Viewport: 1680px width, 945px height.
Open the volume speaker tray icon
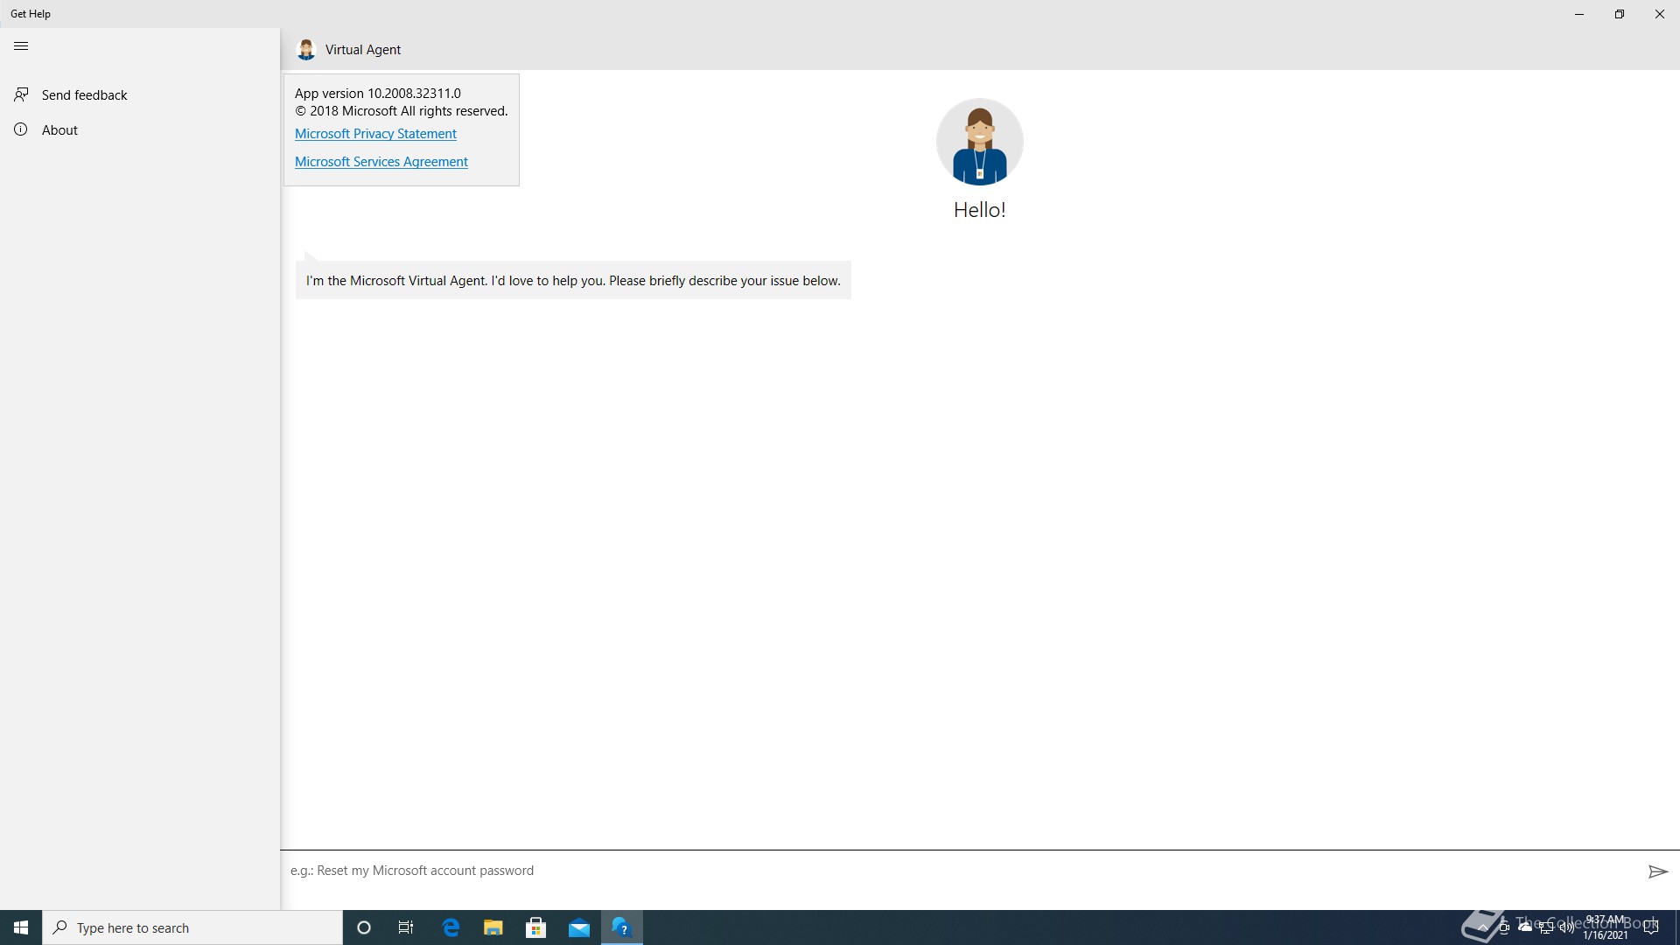[1567, 927]
